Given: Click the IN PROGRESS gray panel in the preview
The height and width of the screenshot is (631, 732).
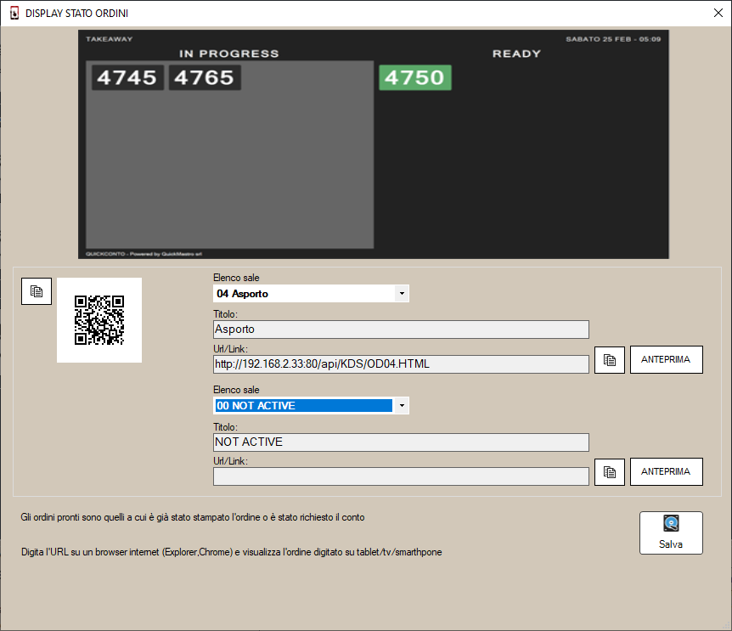Looking at the screenshot, I should point(229,170).
